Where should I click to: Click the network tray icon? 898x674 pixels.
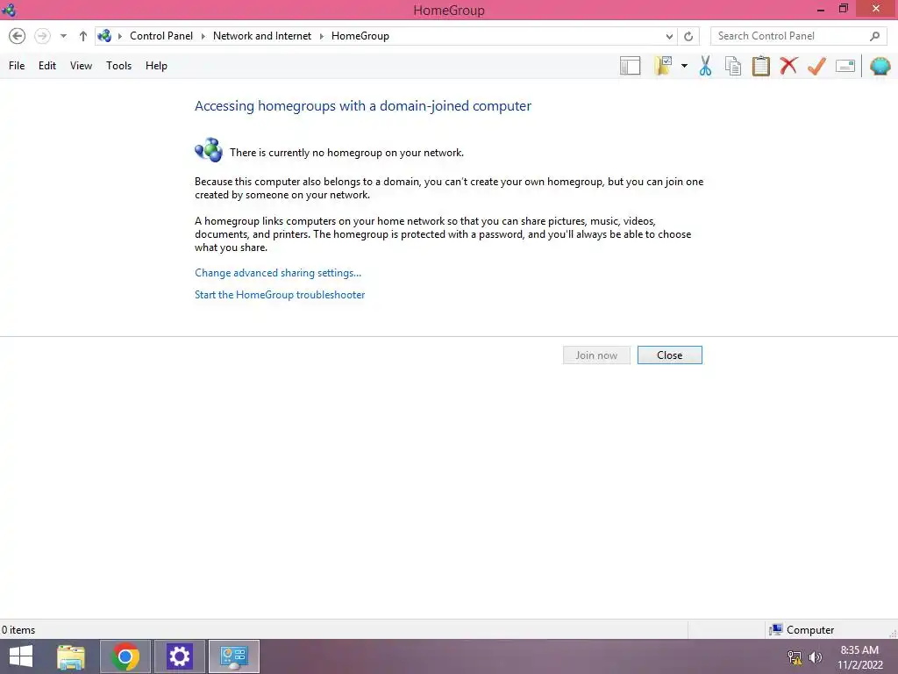795,657
